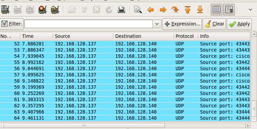Go forward in packet history
257x129 pixels.
tap(163, 10)
